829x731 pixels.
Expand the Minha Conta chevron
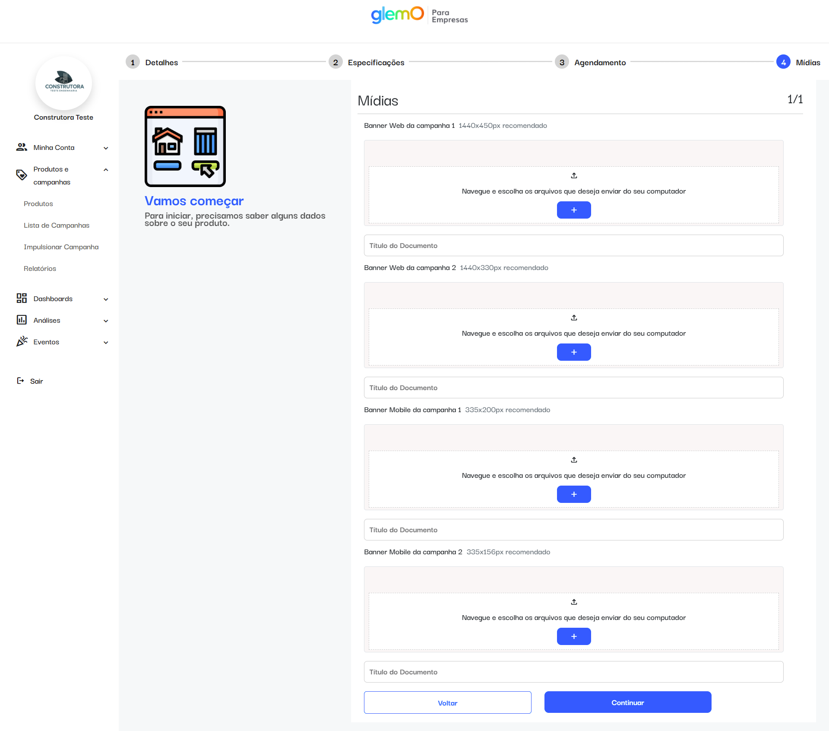coord(106,148)
